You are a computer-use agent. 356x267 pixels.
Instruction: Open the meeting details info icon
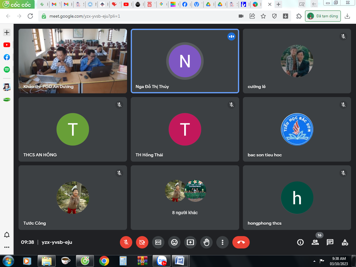coord(300,242)
